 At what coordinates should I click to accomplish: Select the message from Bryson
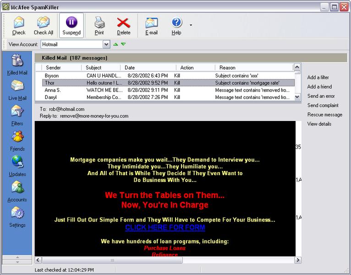[168, 76]
